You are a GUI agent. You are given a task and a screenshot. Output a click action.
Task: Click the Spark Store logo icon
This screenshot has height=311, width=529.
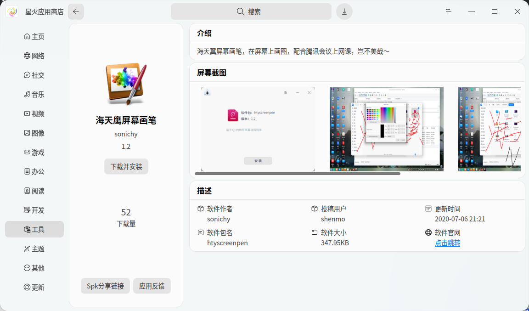click(x=12, y=12)
